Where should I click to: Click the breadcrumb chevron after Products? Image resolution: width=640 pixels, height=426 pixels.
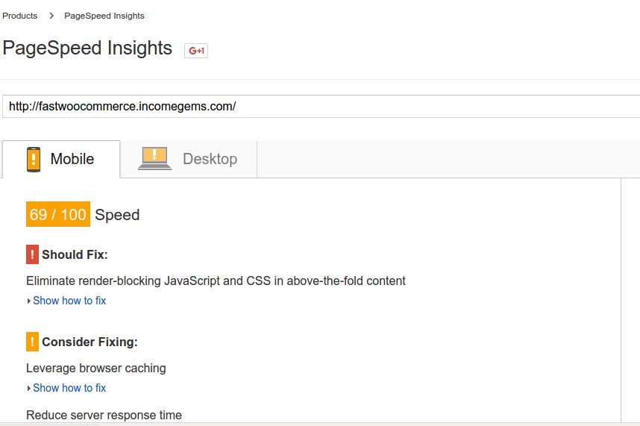tap(51, 16)
